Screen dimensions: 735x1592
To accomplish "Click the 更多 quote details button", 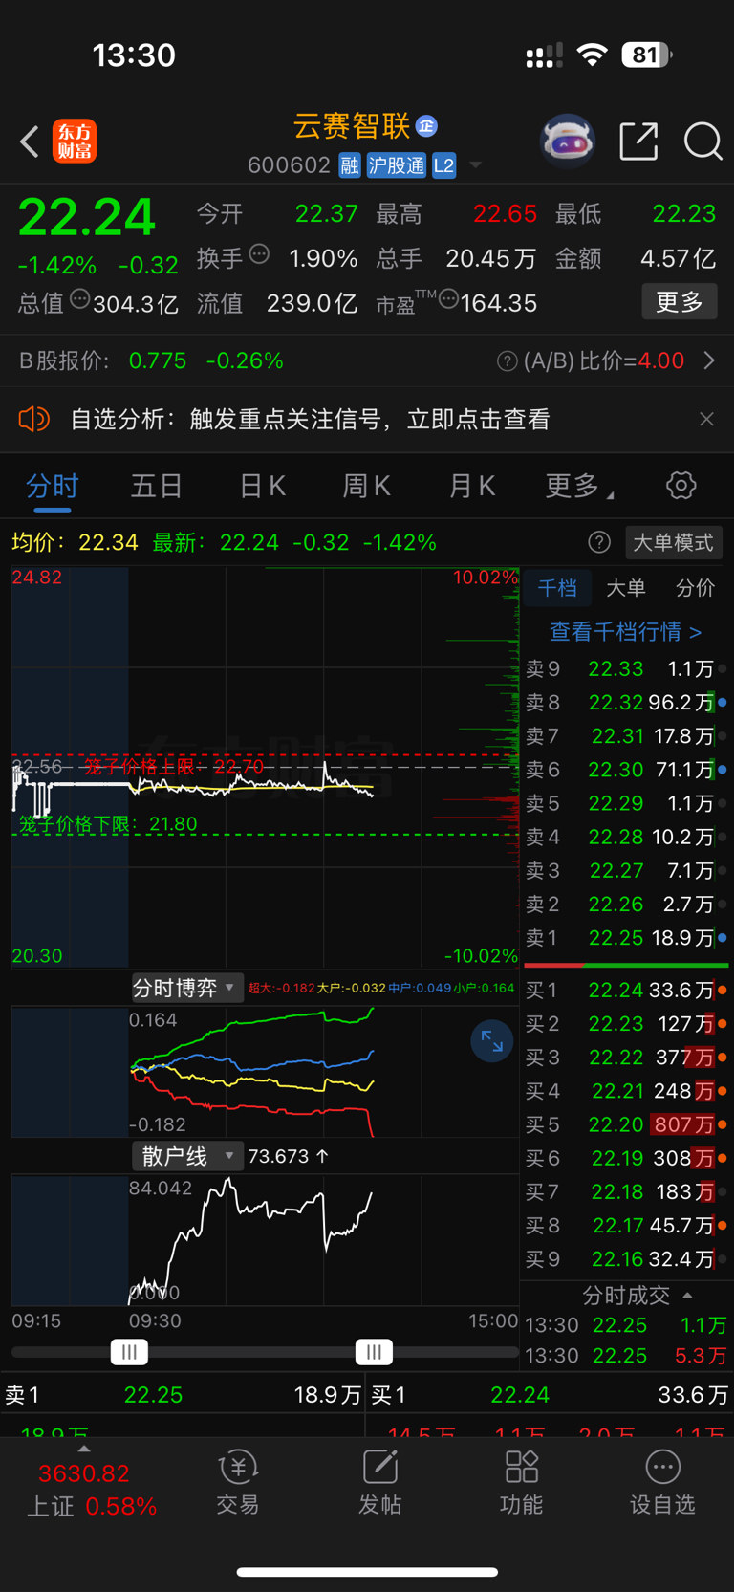I will [x=680, y=302].
